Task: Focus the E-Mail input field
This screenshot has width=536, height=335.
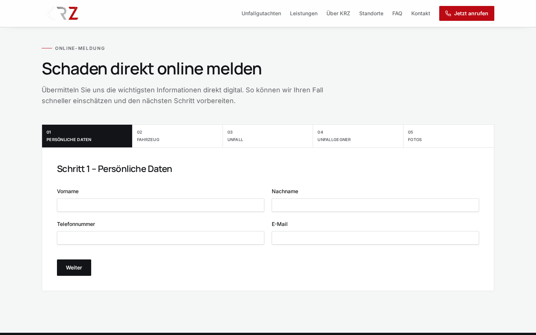Action: point(375,238)
